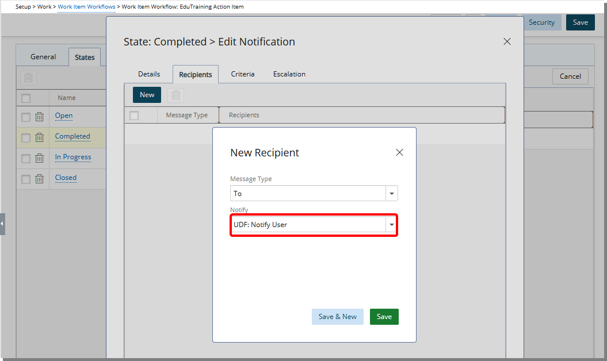Screen dimensions: 607x361
Task: Click the delete icon next to Open state
Action: (x=39, y=116)
